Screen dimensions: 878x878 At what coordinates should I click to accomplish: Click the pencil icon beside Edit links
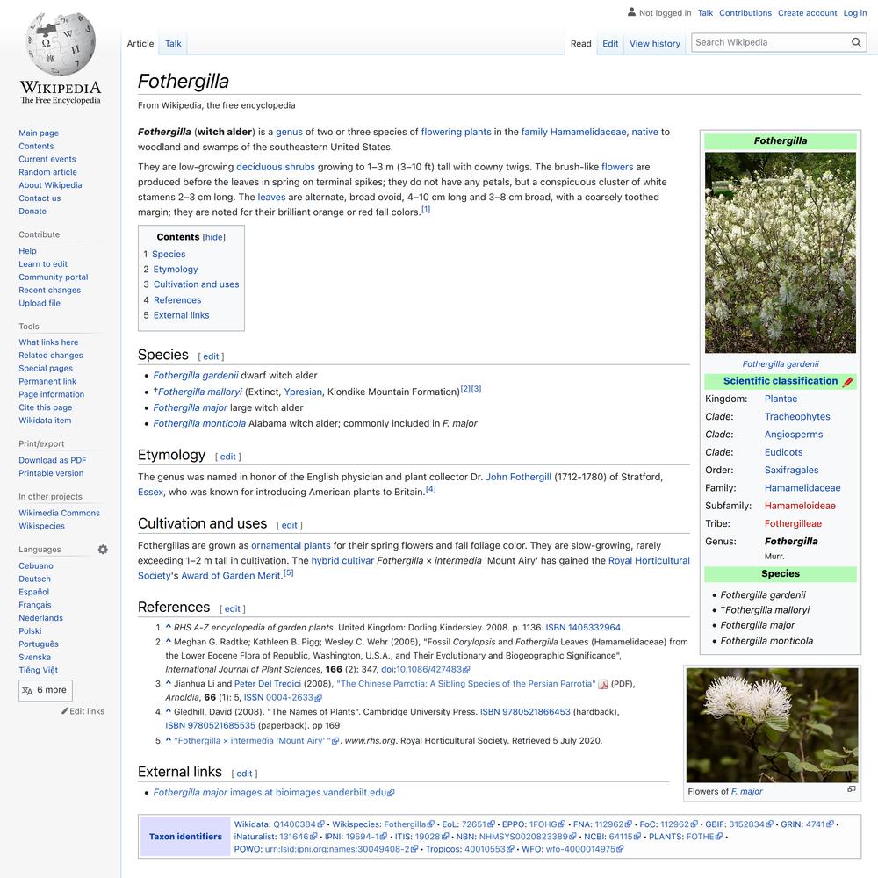65,710
